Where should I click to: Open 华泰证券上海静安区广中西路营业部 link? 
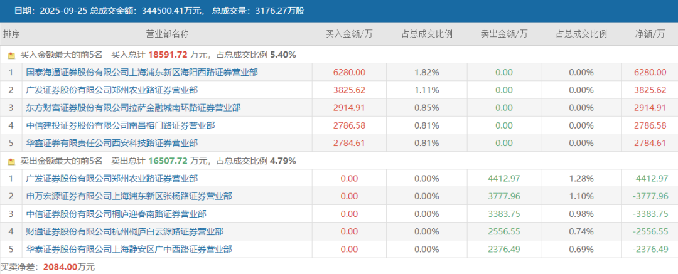pyautogui.click(x=129, y=250)
